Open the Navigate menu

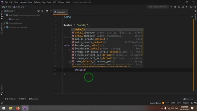pos(23,2)
